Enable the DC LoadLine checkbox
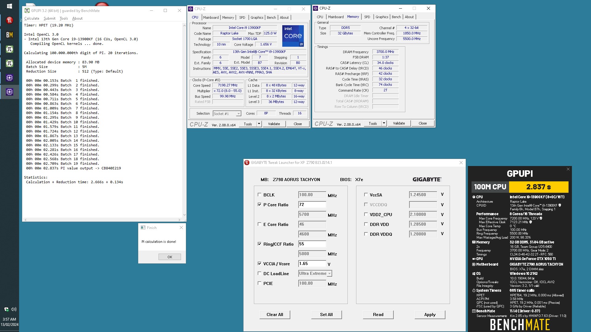 (x=259, y=273)
